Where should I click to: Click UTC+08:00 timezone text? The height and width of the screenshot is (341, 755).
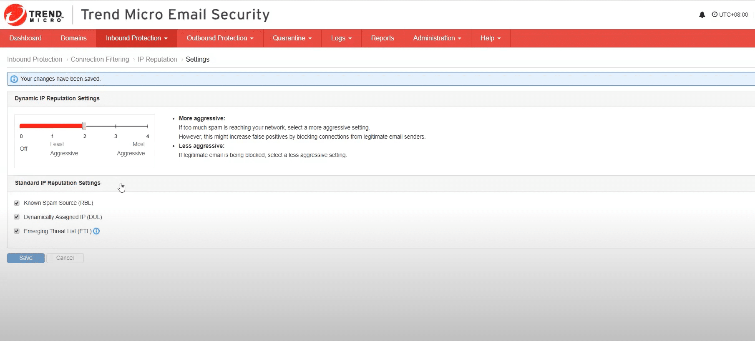point(733,15)
